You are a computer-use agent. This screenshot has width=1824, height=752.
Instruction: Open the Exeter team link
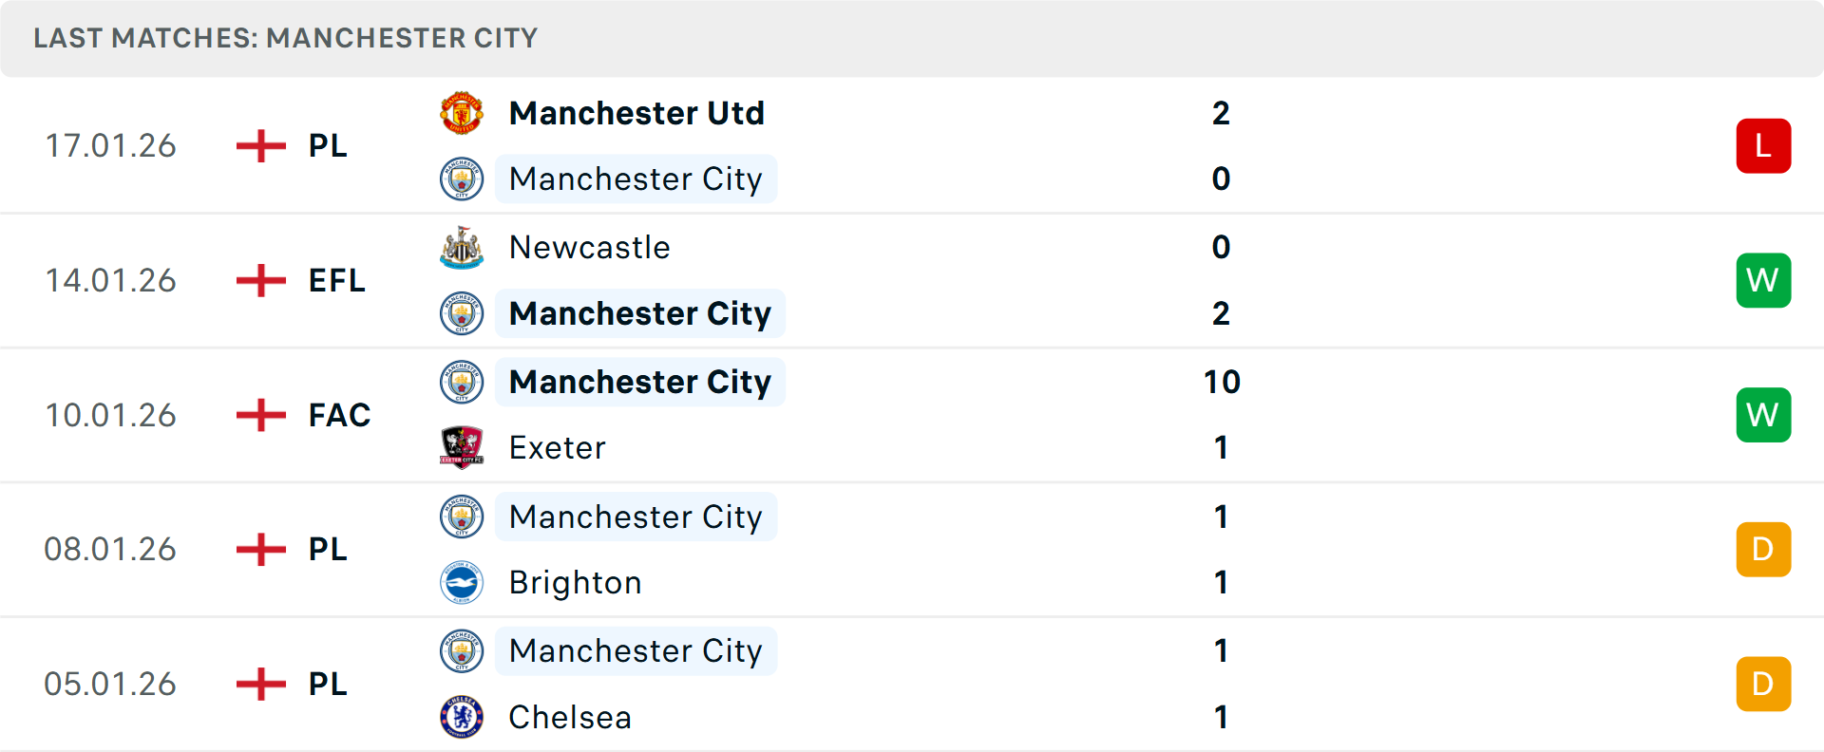pos(558,447)
